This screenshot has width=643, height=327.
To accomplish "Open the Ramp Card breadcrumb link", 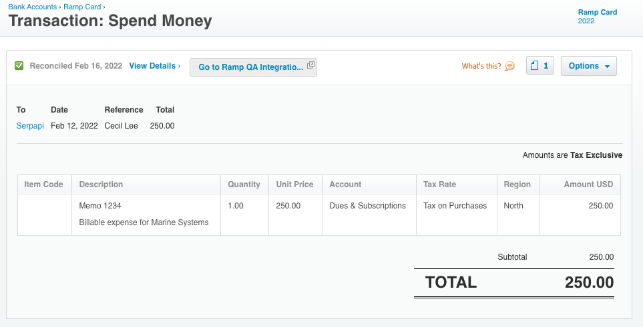I will pyautogui.click(x=82, y=7).
